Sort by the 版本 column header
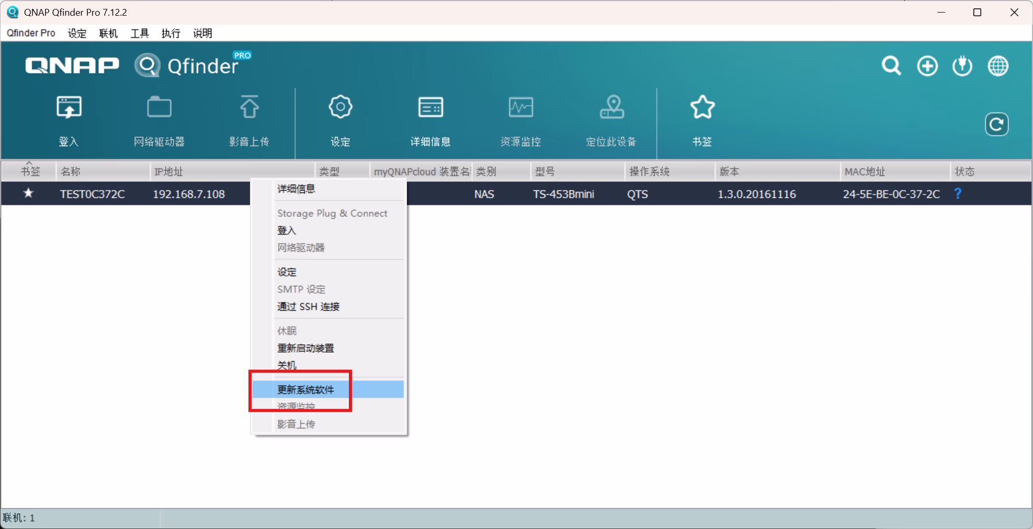Image resolution: width=1033 pixels, height=529 pixels. pyautogui.click(x=729, y=172)
